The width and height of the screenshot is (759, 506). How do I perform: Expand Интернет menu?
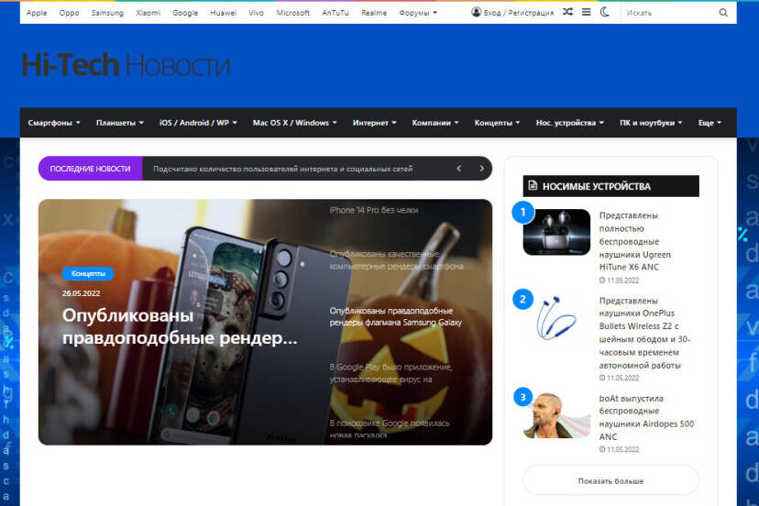tap(374, 123)
